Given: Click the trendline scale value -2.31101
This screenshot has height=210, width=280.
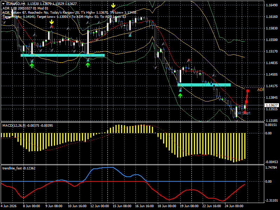Looking at the screenshot, I should pos(272,201).
